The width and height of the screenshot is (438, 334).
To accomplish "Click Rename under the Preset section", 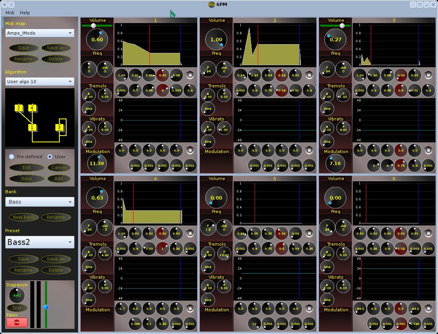I will pos(24,270).
